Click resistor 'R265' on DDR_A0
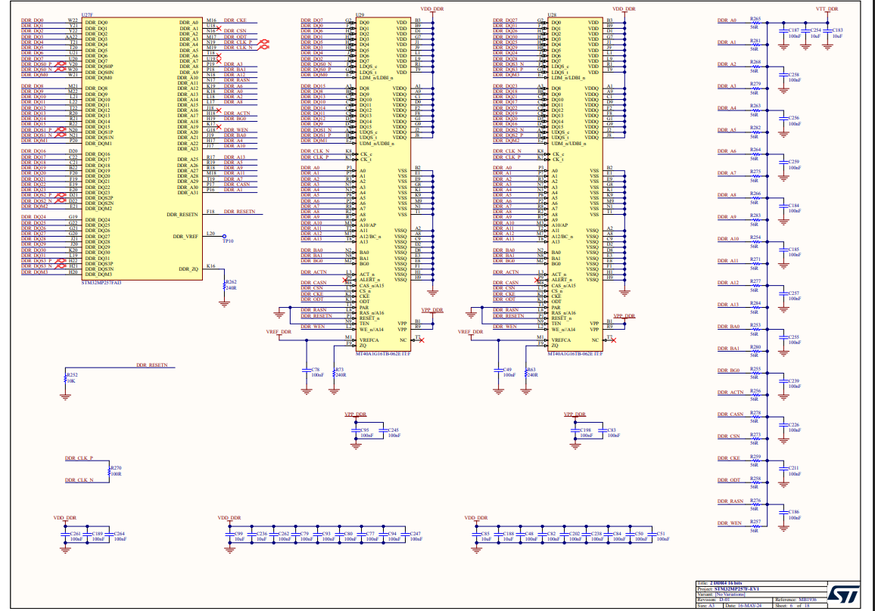The image size is (875, 611). 755,23
